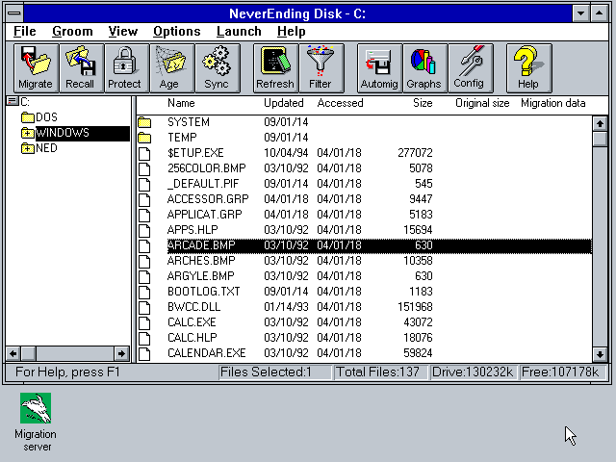Select the DOS folder in tree

coord(46,117)
